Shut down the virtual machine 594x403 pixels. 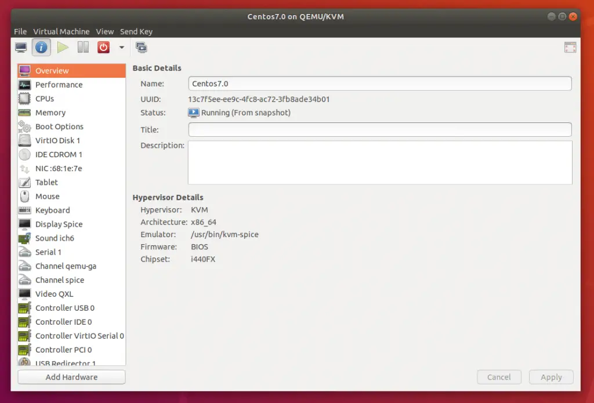click(103, 48)
